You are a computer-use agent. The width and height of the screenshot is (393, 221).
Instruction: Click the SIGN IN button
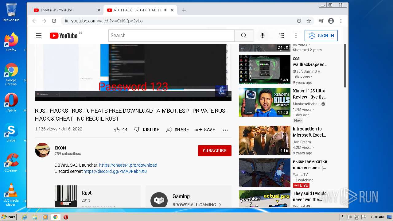321,36
